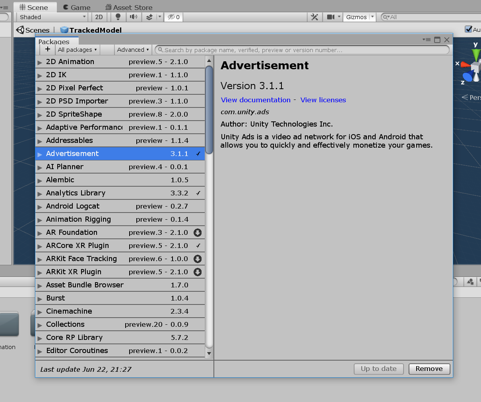Expand the 2D IK package arrow

[40, 75]
